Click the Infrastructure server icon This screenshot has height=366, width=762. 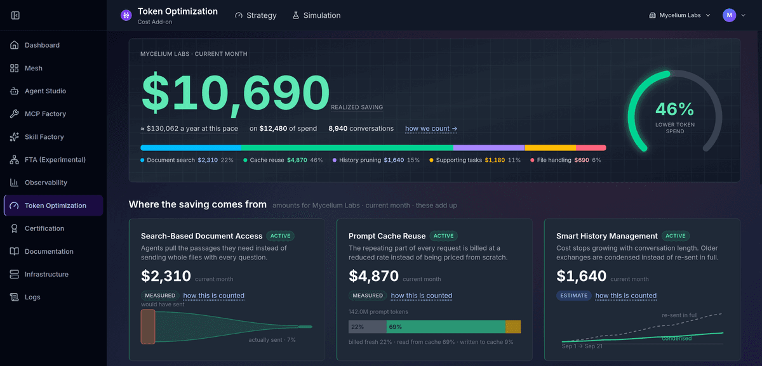coord(15,274)
